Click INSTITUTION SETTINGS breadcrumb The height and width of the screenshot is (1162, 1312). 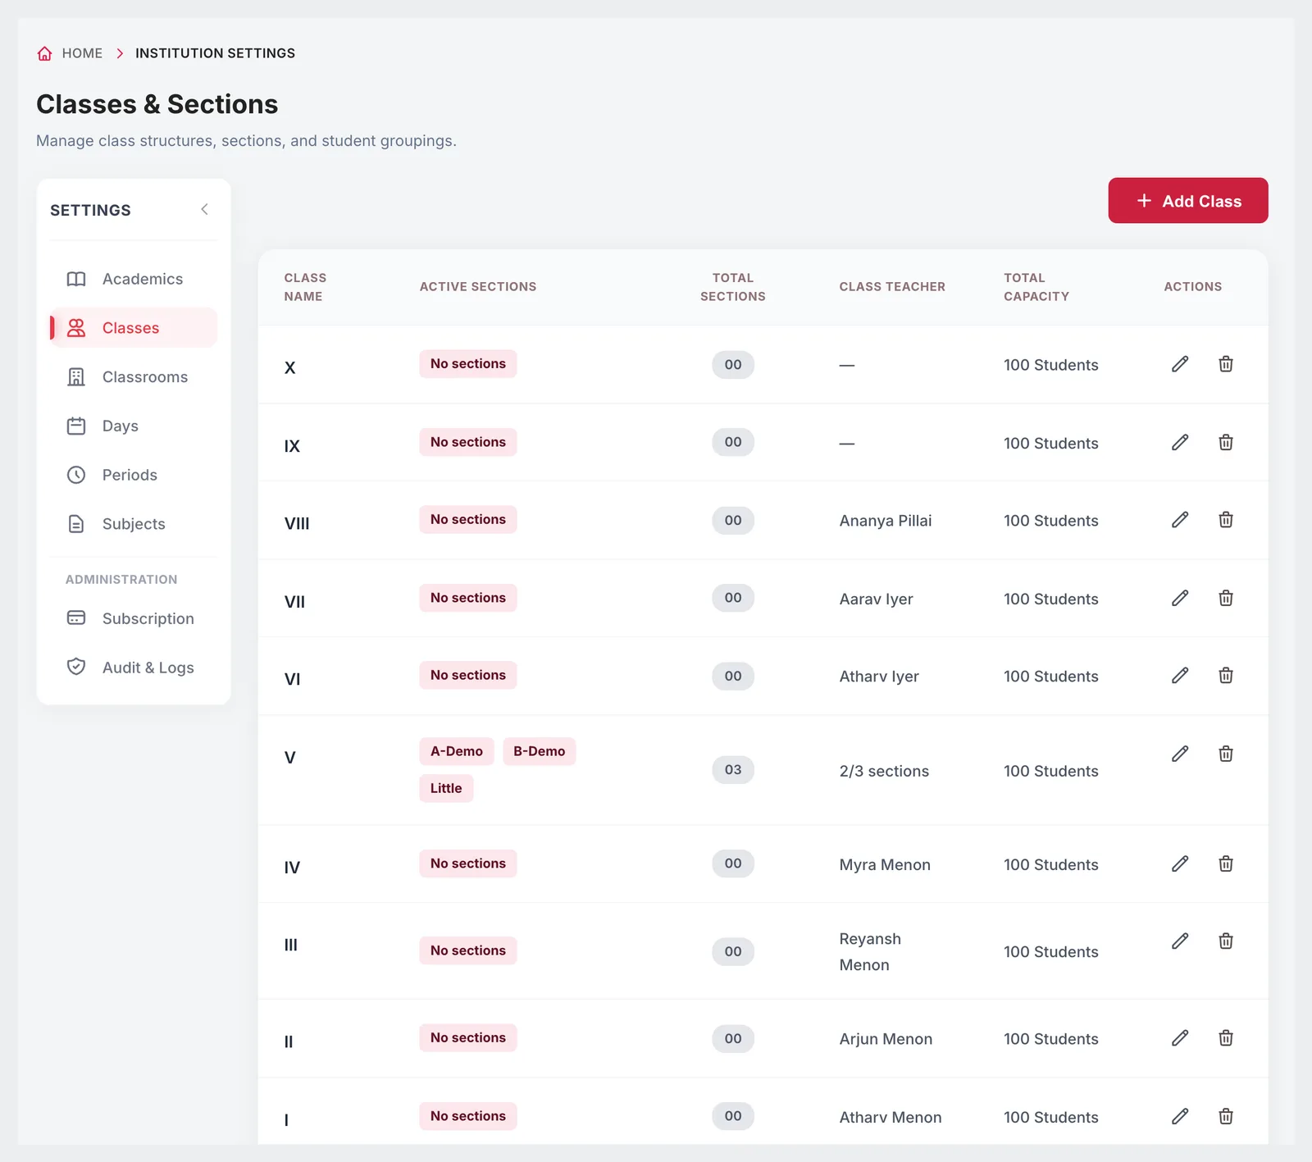coord(215,53)
